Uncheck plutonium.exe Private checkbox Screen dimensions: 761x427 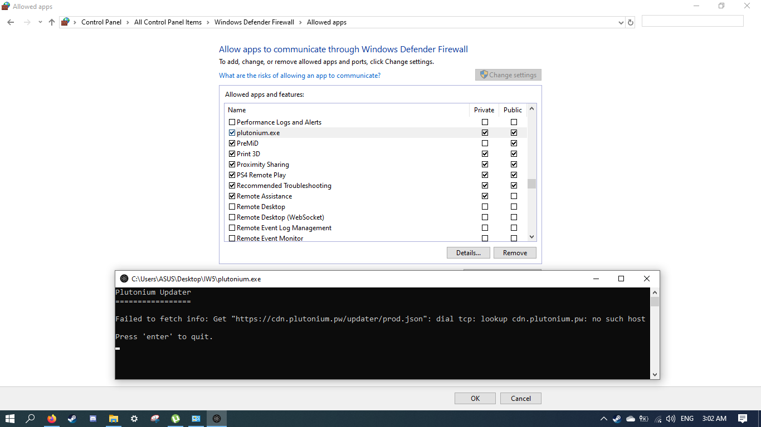[485, 133]
